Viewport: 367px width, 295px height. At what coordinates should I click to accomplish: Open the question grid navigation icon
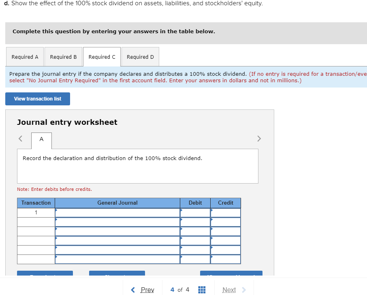202,290
